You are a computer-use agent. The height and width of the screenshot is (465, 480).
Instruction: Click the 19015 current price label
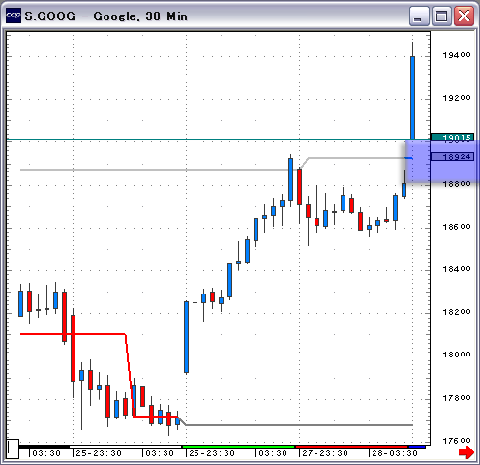click(x=452, y=138)
